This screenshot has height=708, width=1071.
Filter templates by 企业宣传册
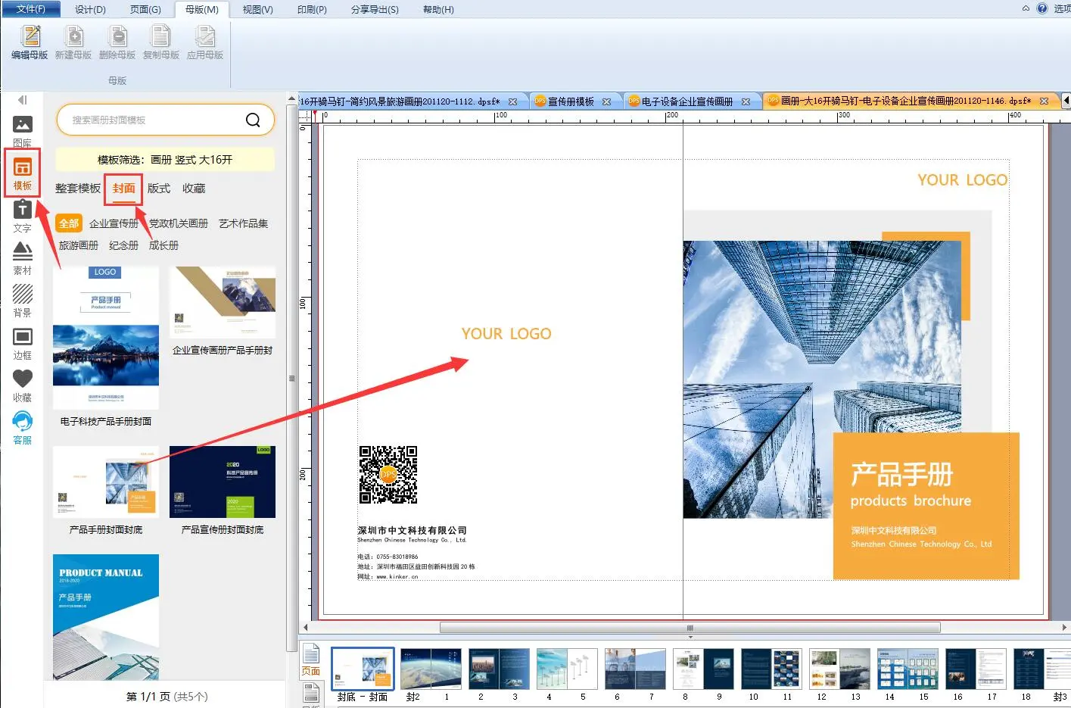pos(114,223)
